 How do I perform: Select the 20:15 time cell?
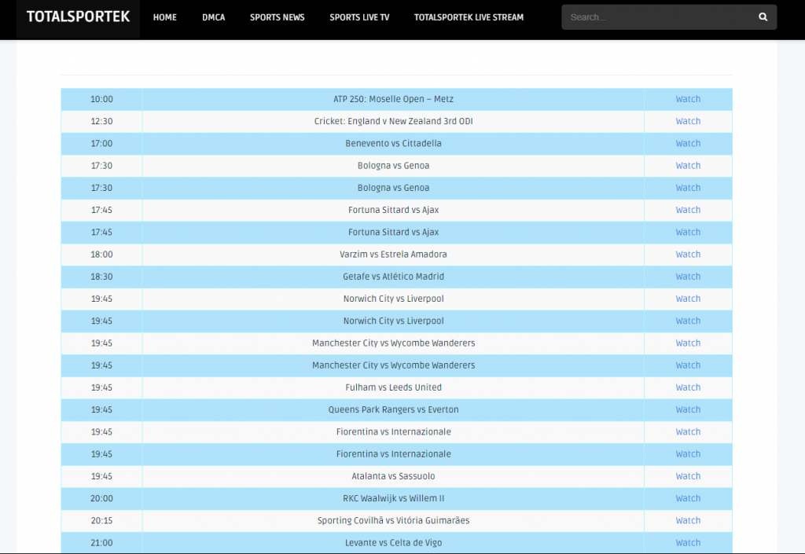(x=101, y=520)
